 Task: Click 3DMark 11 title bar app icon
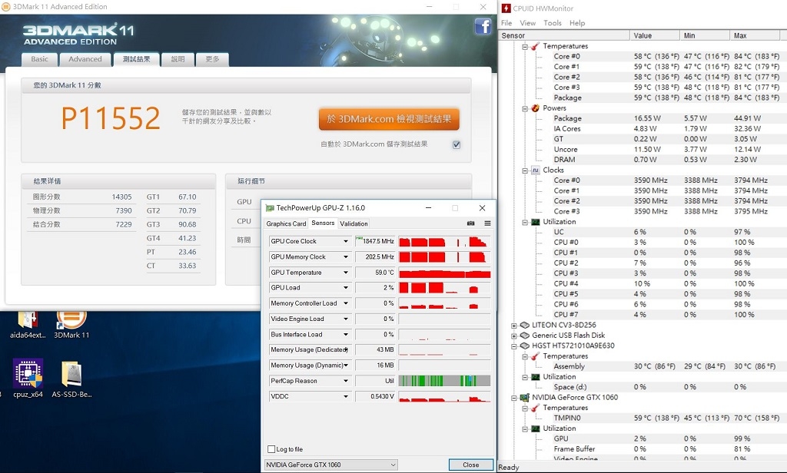[x=5, y=6]
